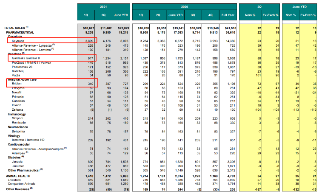Click the Invanz row label
This screenshot has height=194, width=319.
coord(16,105)
